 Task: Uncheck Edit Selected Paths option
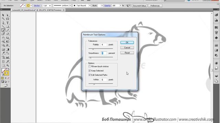(x=89, y=75)
